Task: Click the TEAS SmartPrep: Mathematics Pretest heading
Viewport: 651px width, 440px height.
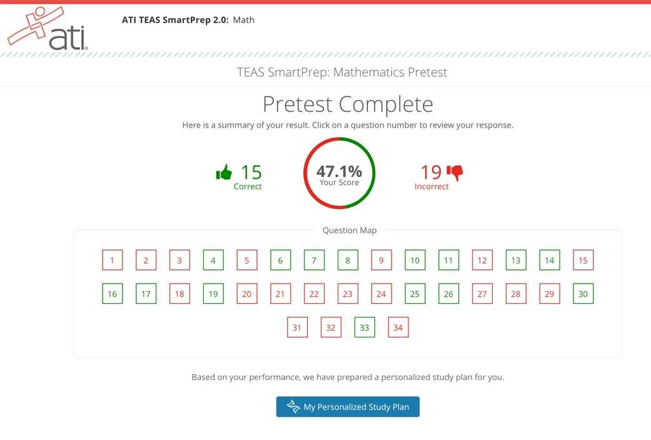Action: pos(341,72)
